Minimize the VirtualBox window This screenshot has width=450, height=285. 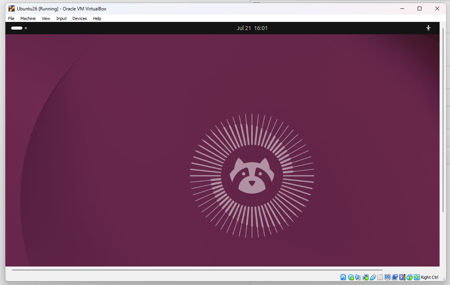coord(402,8)
